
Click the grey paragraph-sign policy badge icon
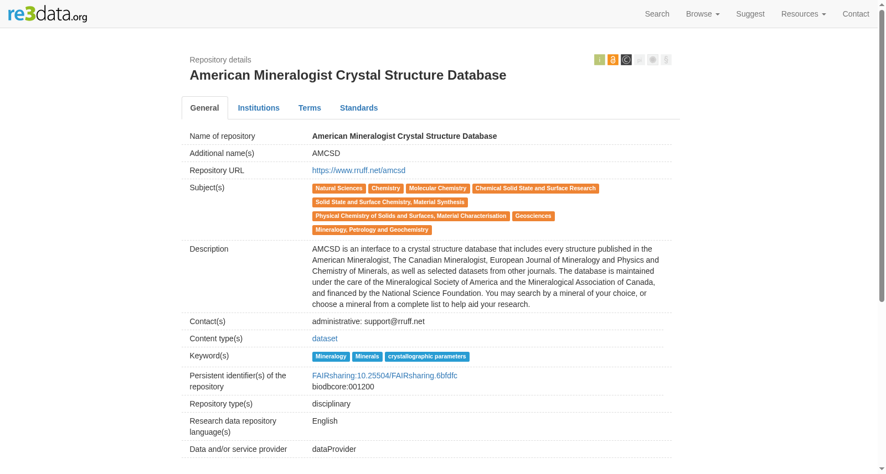click(666, 60)
